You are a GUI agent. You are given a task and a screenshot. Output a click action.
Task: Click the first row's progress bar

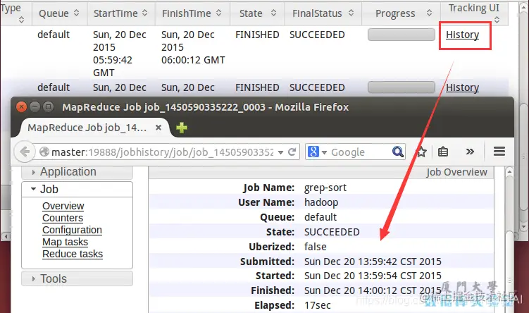tap(401, 35)
